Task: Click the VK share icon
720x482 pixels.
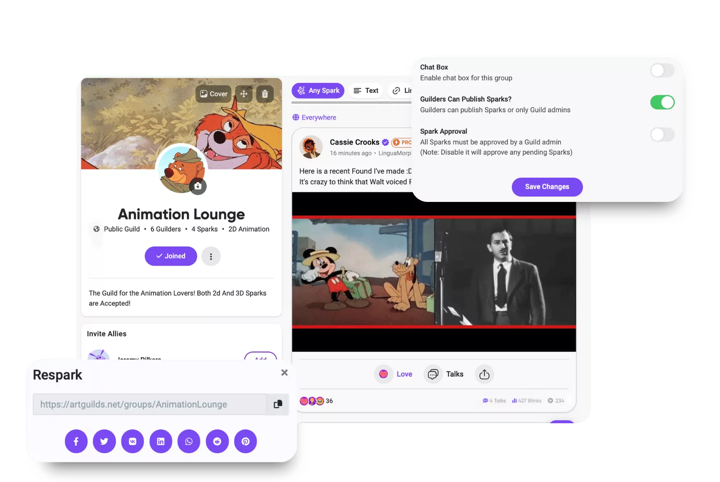Action: (132, 441)
